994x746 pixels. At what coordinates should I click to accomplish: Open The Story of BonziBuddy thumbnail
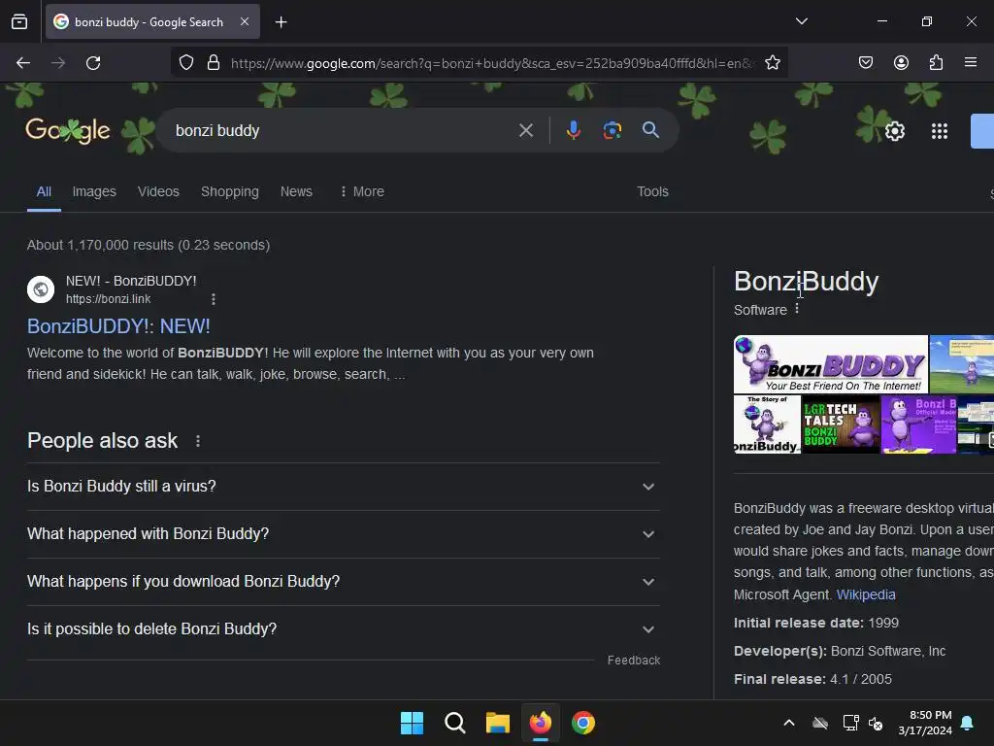tap(767, 424)
